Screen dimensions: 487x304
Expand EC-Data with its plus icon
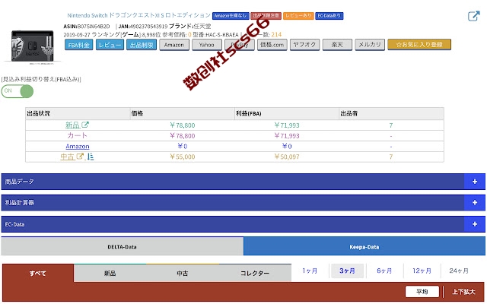click(x=475, y=224)
